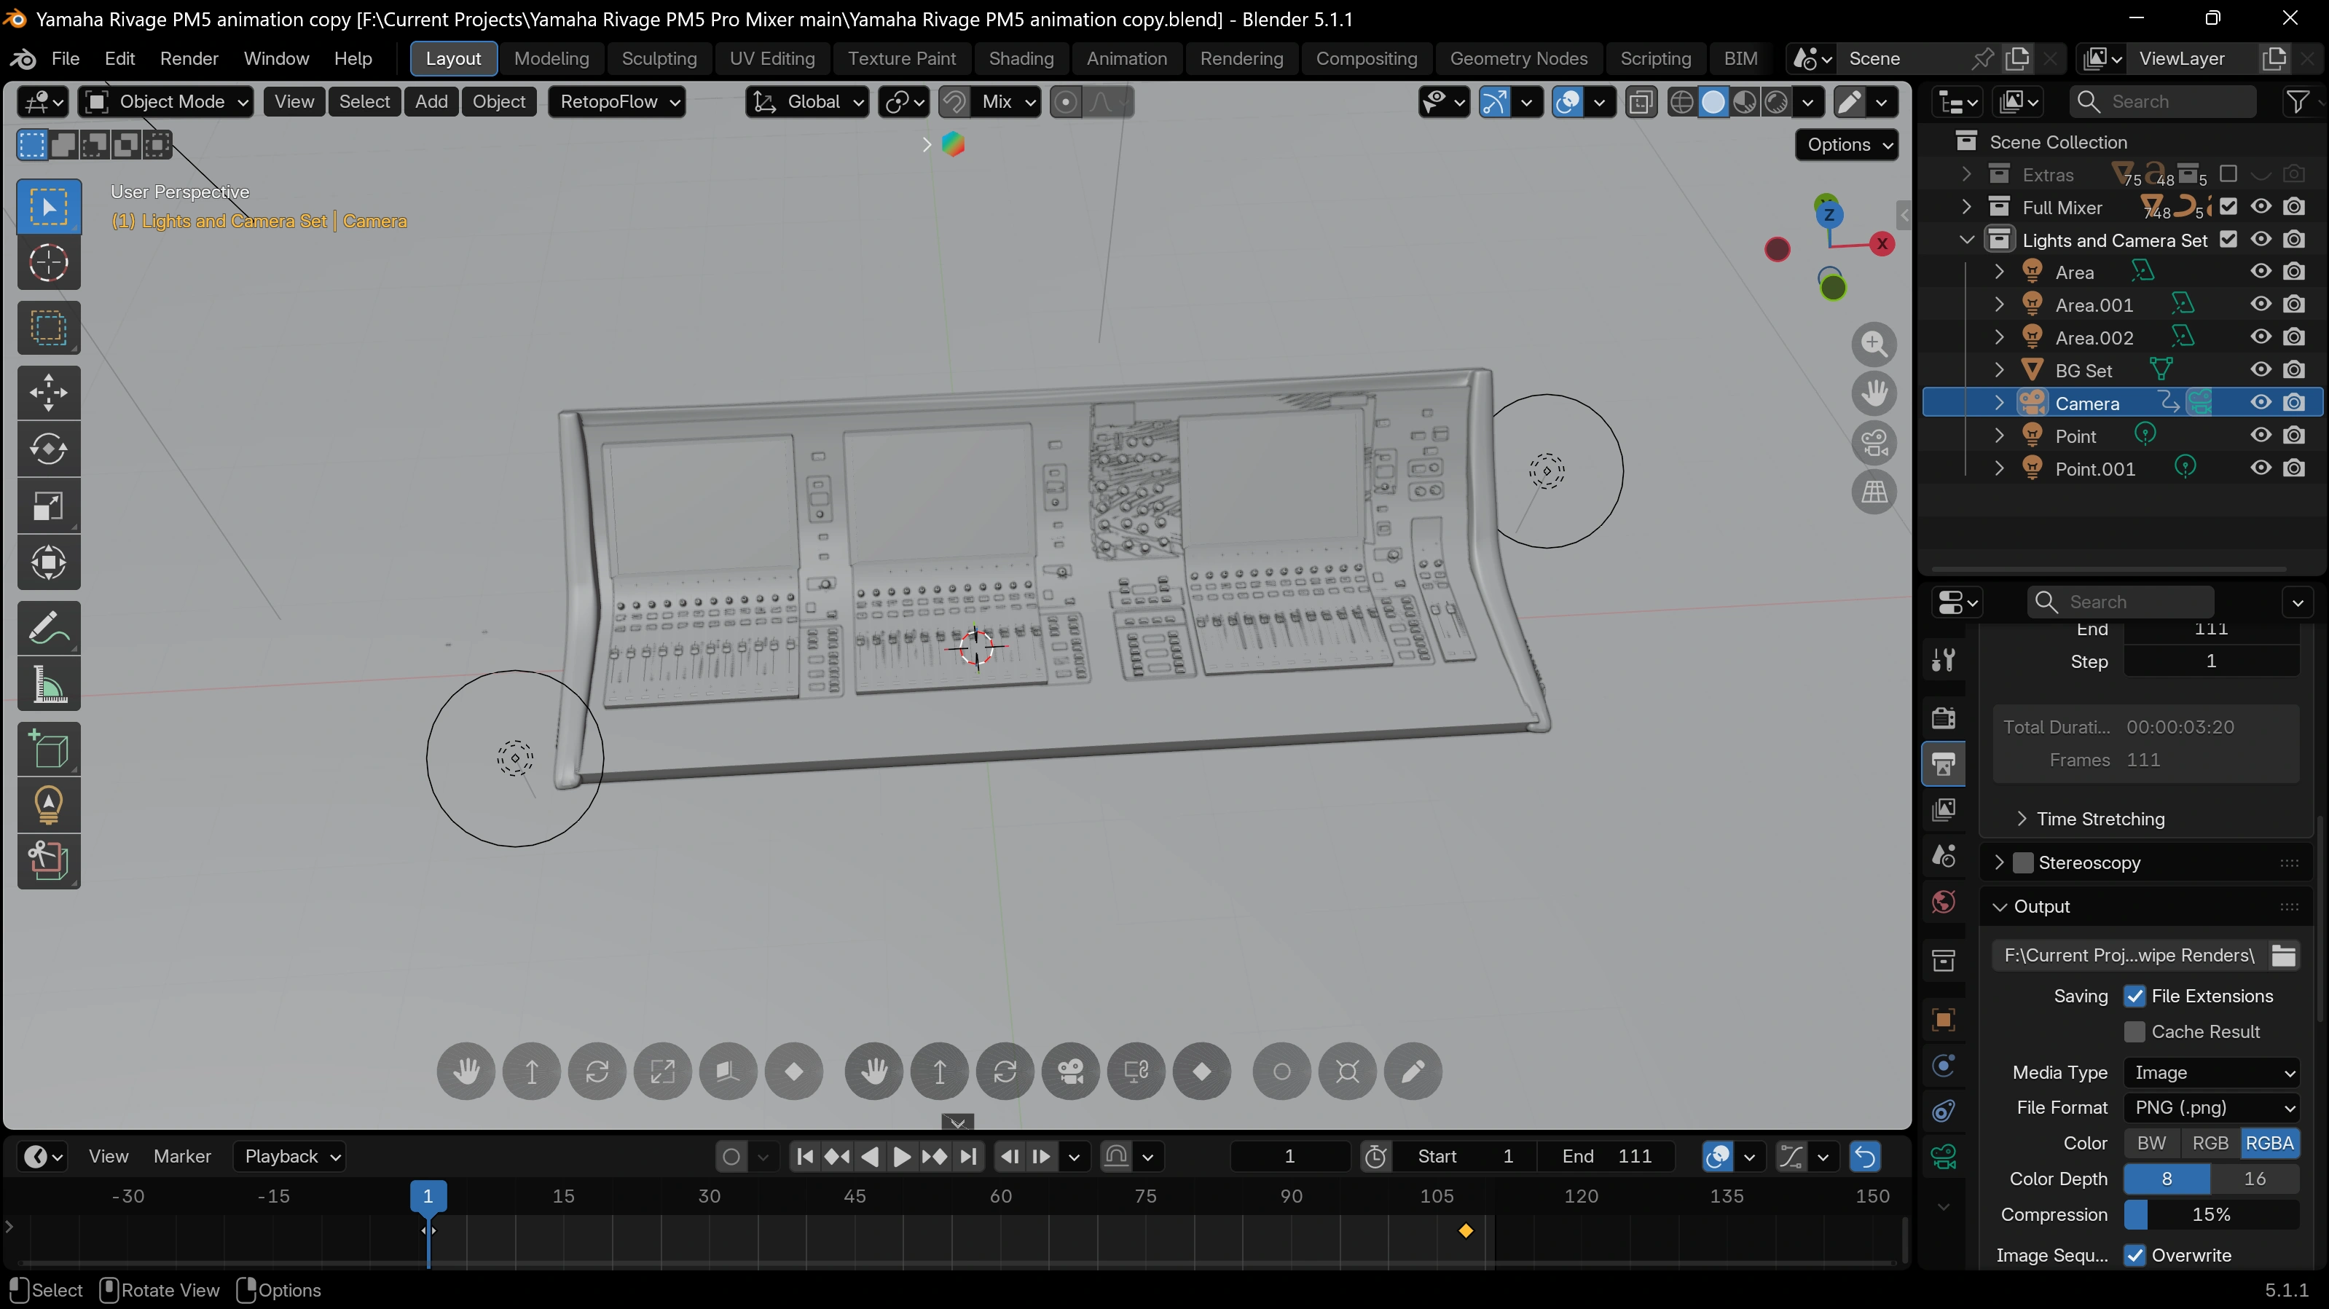This screenshot has width=2329, height=1309.
Task: Toggle camera view in viewport
Action: point(1874,443)
